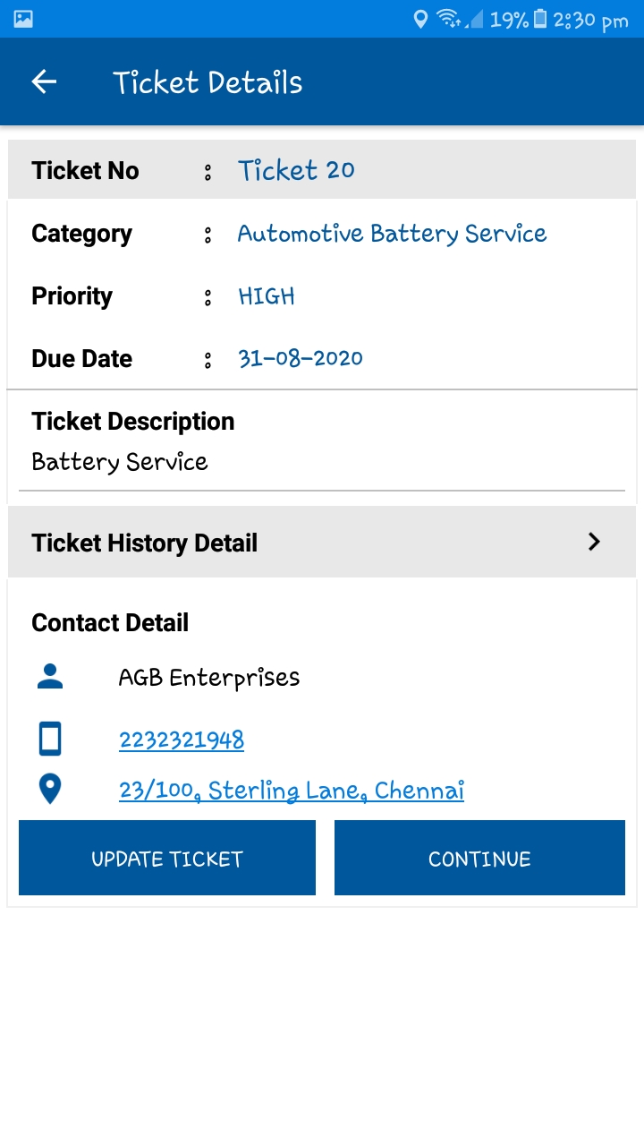
Task: Tap the map location pin icon
Action: [x=50, y=790]
